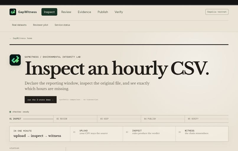Select step 04 PUBLISH in the stepper
Viewport: 238px width, 151px height.
point(163,119)
